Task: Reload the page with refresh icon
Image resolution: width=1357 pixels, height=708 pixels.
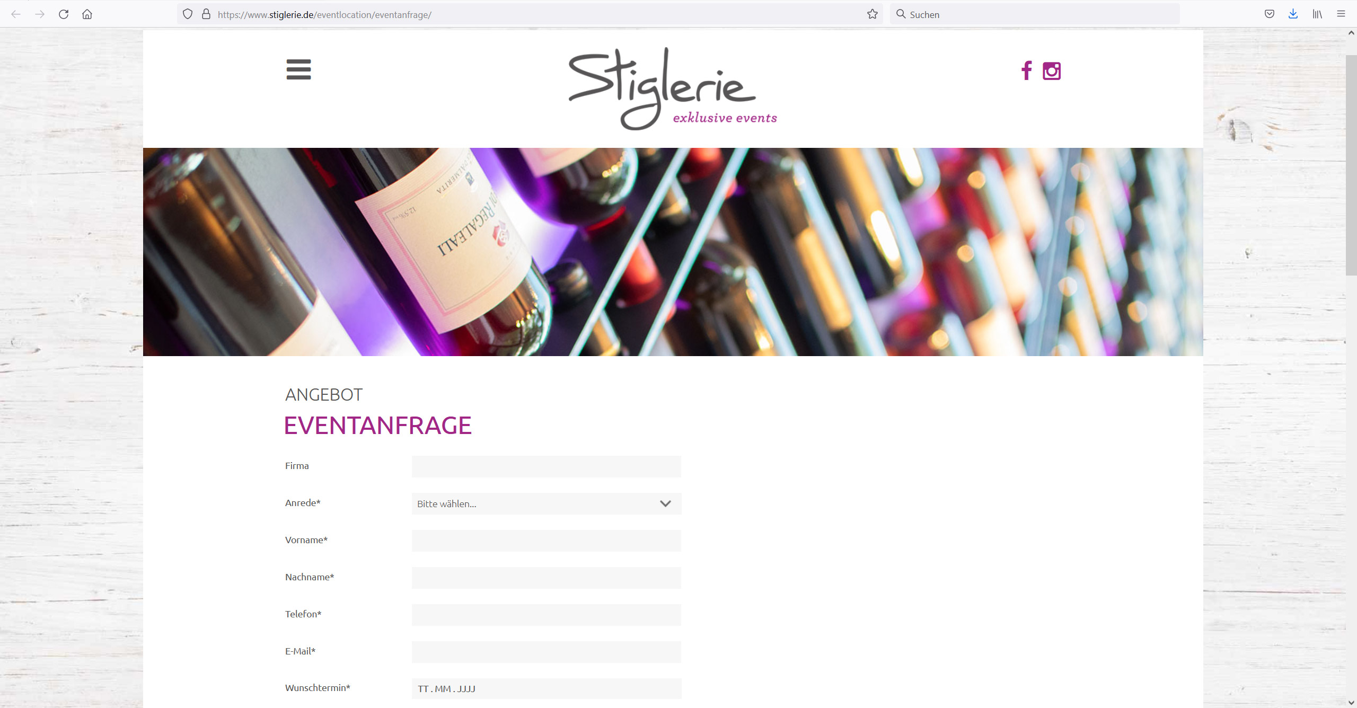Action: click(x=64, y=14)
